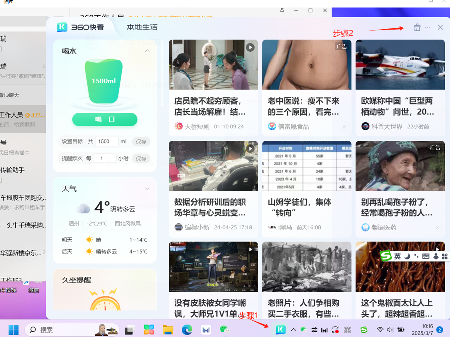Open the notification badge showing 2
The image size is (450, 337).
[440, 330]
